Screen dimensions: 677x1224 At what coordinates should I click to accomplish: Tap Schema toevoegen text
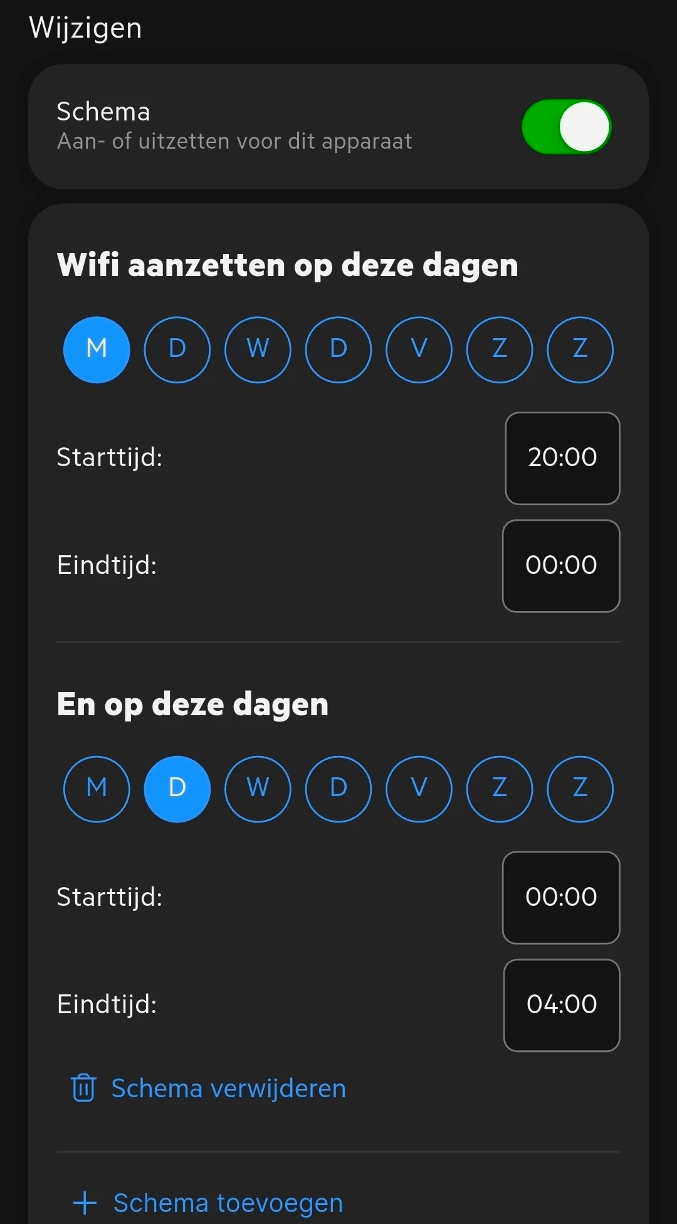coord(228,1203)
